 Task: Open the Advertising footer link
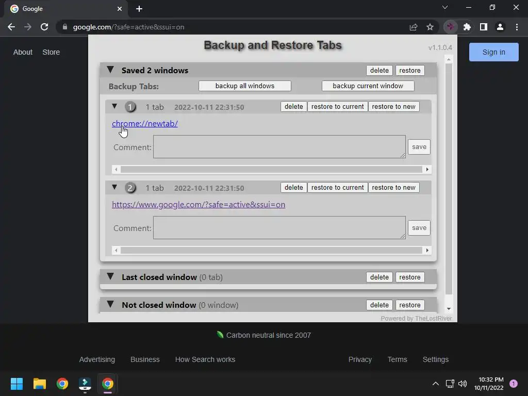click(97, 359)
